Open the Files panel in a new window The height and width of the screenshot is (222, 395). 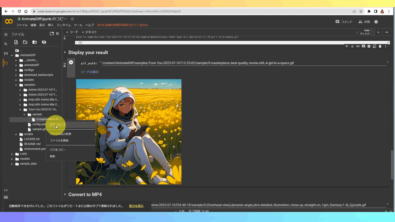pyautogui.click(x=52, y=34)
